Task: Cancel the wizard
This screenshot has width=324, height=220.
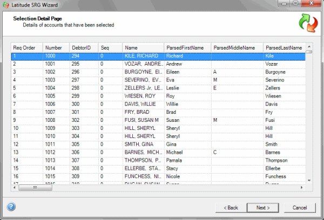Action: 300,208
